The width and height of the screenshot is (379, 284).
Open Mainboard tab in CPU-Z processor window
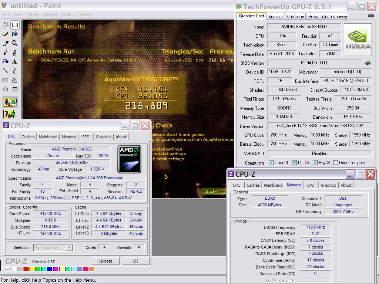pos(48,137)
